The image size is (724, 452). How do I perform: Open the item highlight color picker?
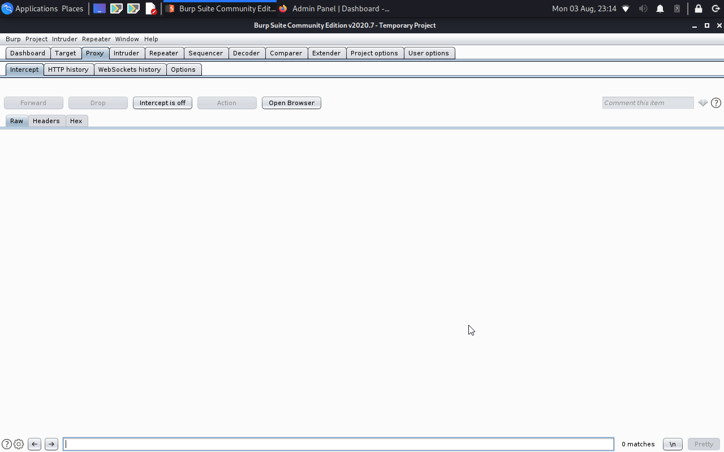703,103
